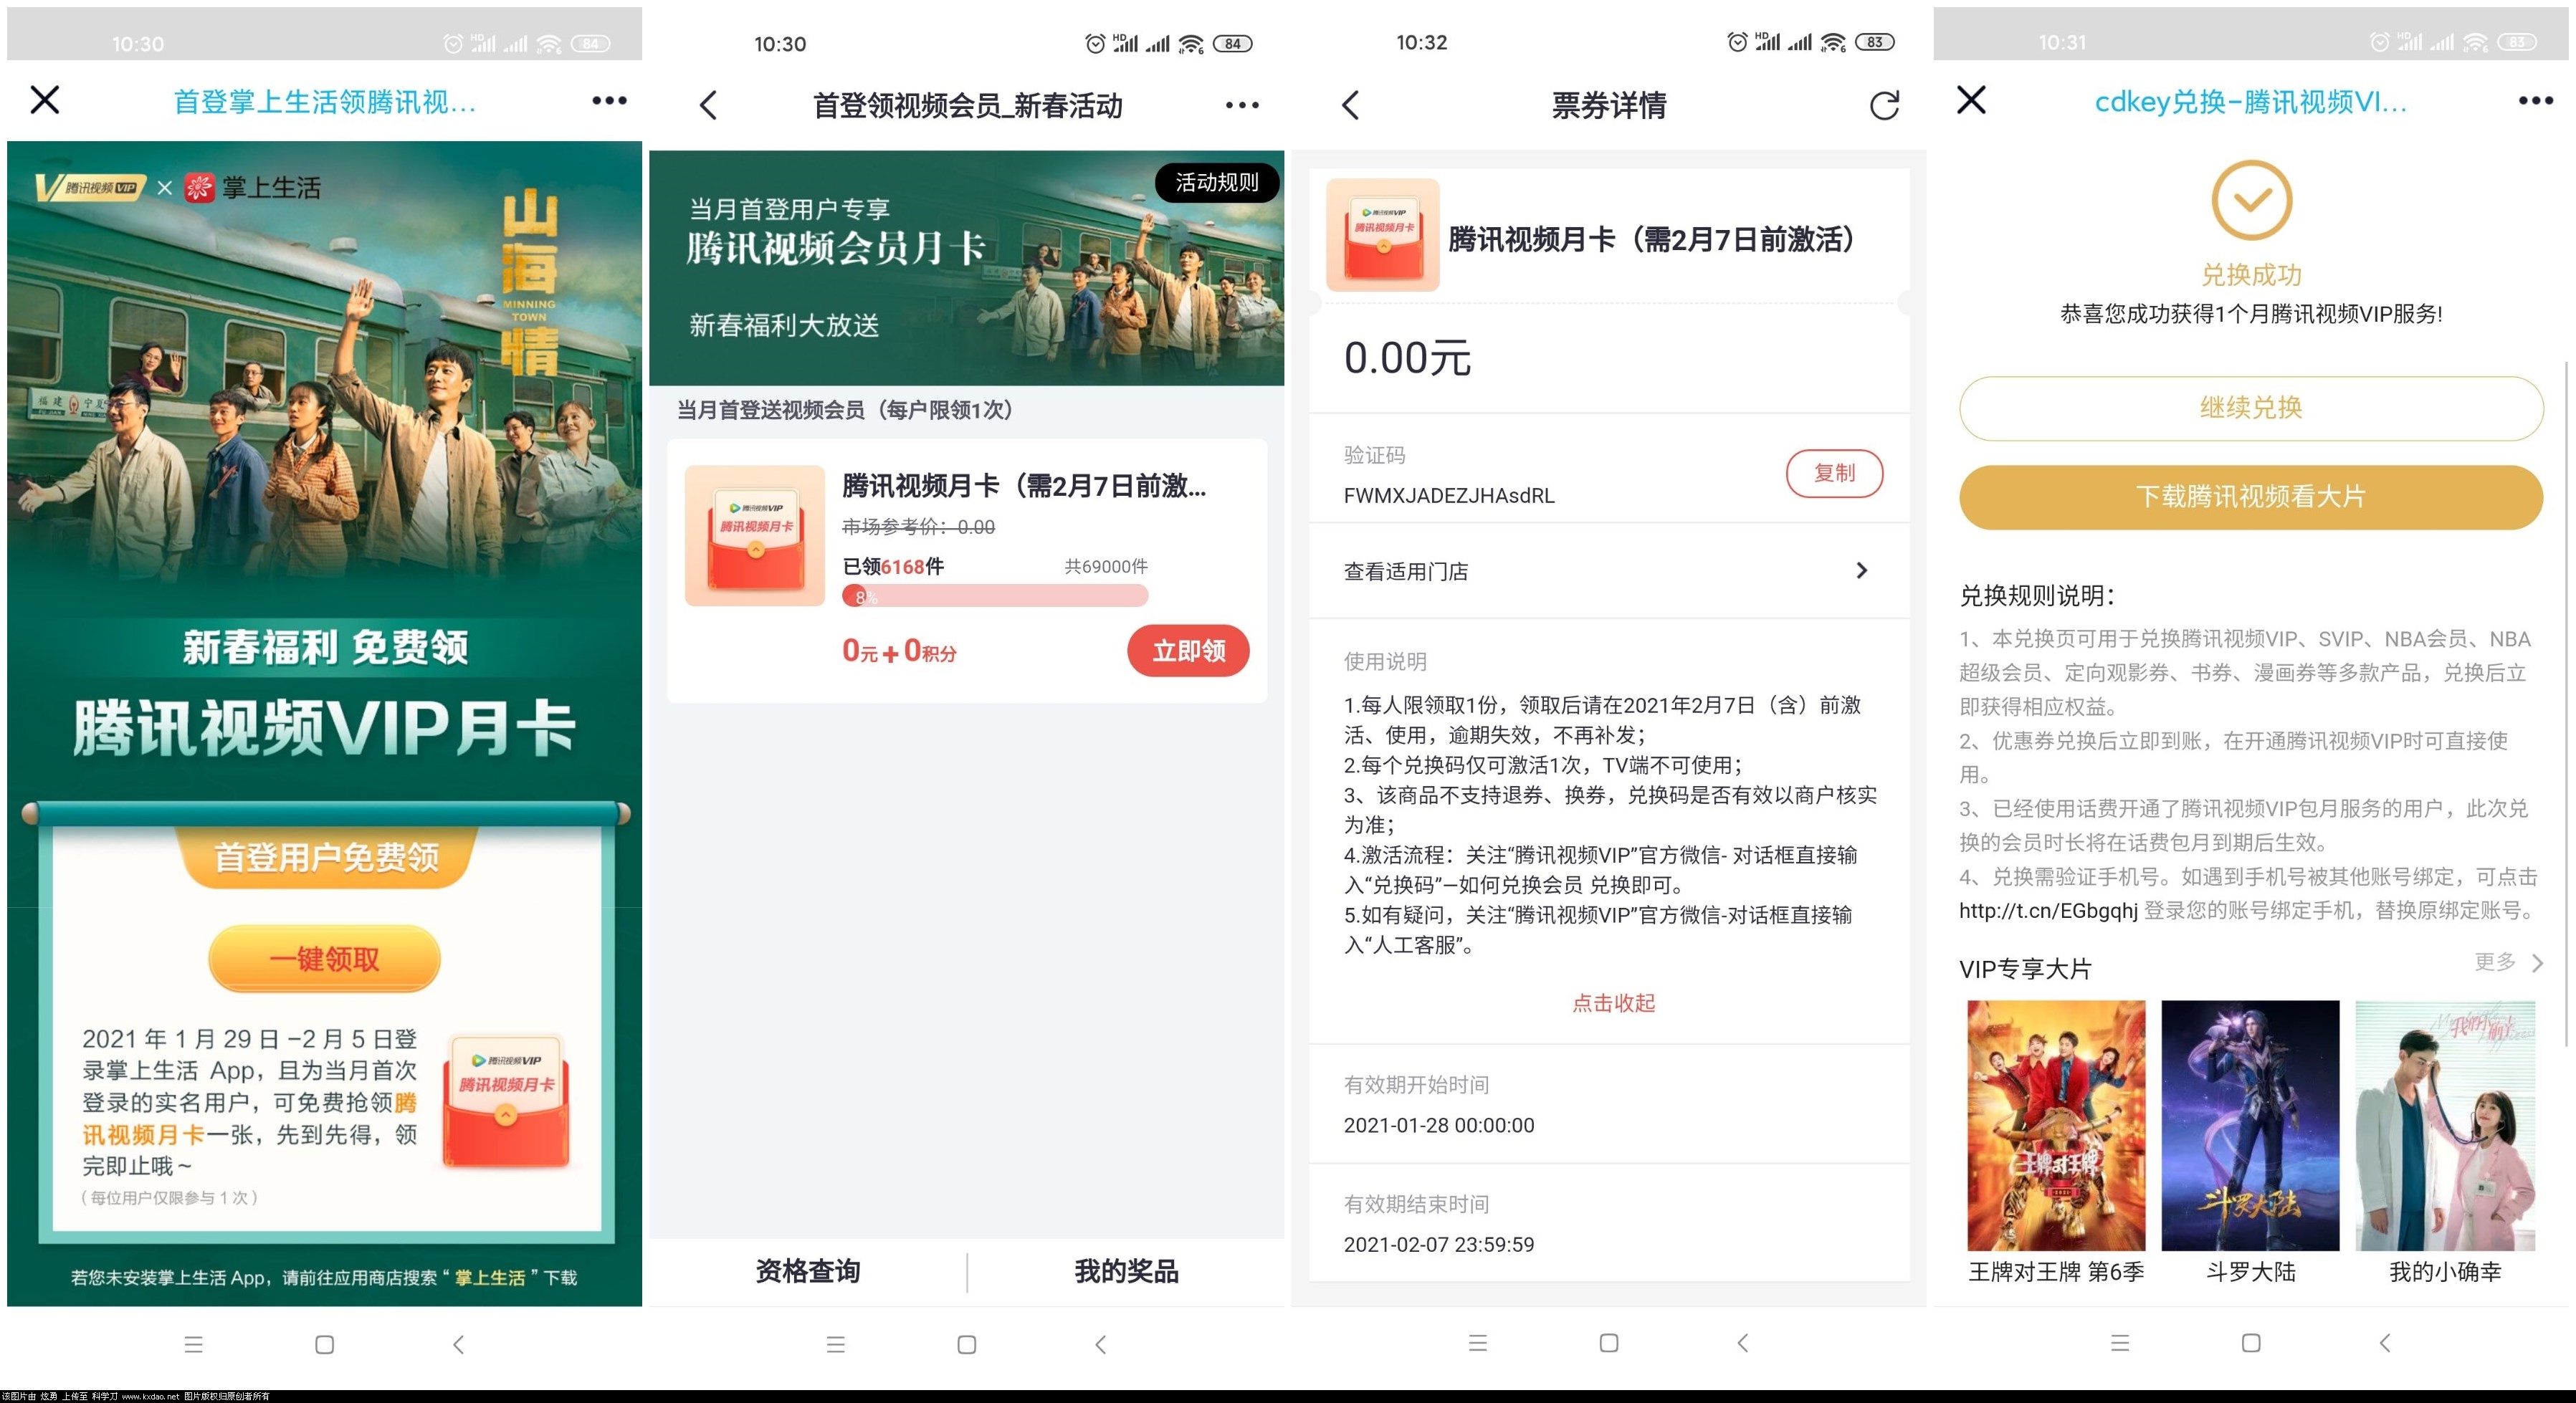Tap the 腾讯视频月卡 product thumbnail in list

pyautogui.click(x=755, y=535)
